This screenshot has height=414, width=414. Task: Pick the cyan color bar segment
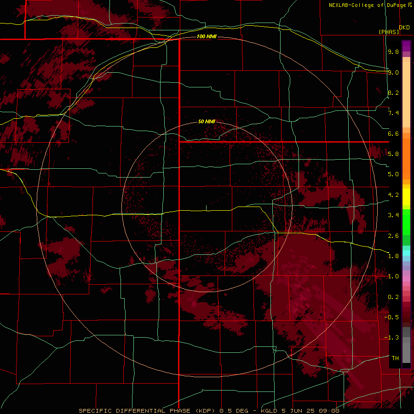pos(406,253)
